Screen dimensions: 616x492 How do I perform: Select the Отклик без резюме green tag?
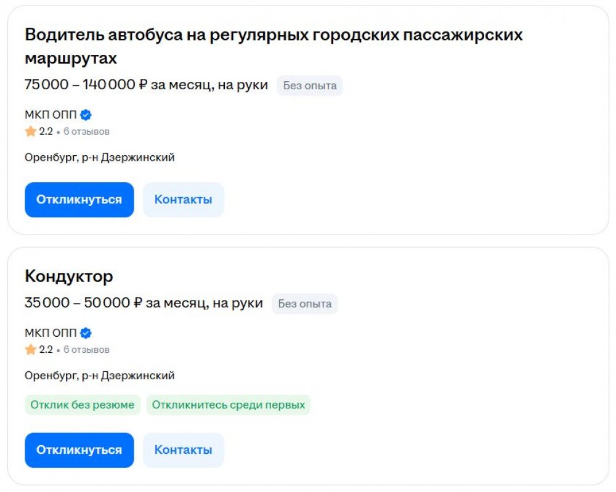point(83,405)
